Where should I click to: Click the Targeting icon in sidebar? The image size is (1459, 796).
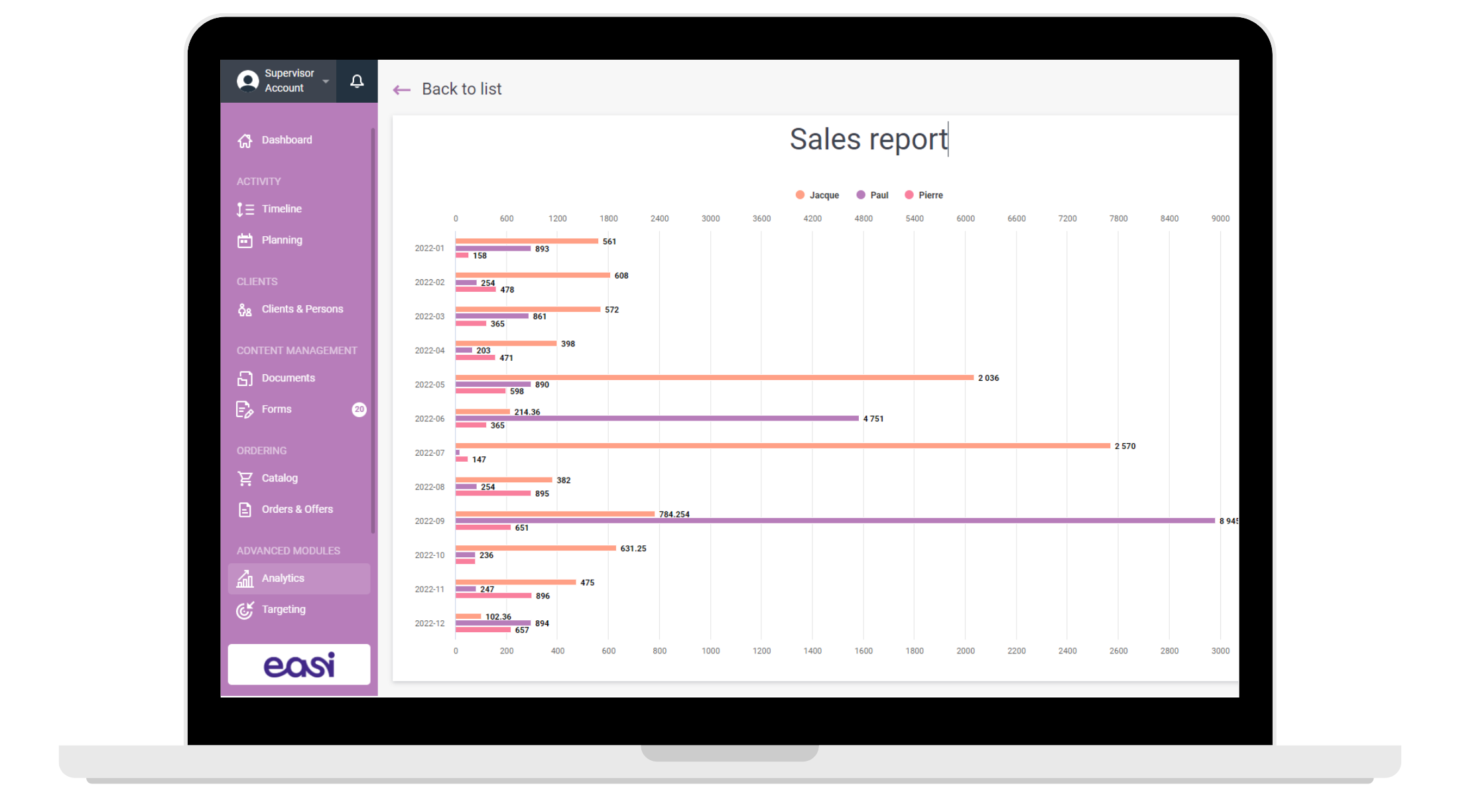(x=245, y=610)
